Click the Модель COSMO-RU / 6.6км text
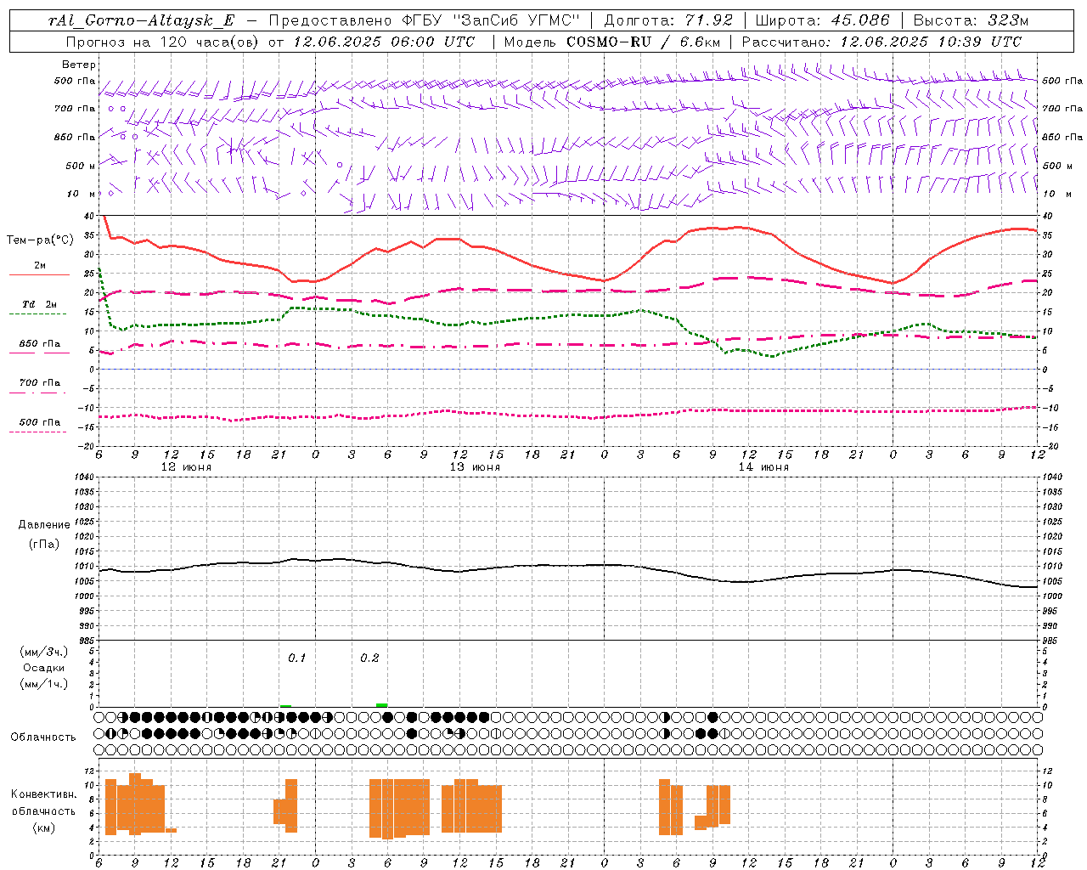 pyautogui.click(x=611, y=41)
